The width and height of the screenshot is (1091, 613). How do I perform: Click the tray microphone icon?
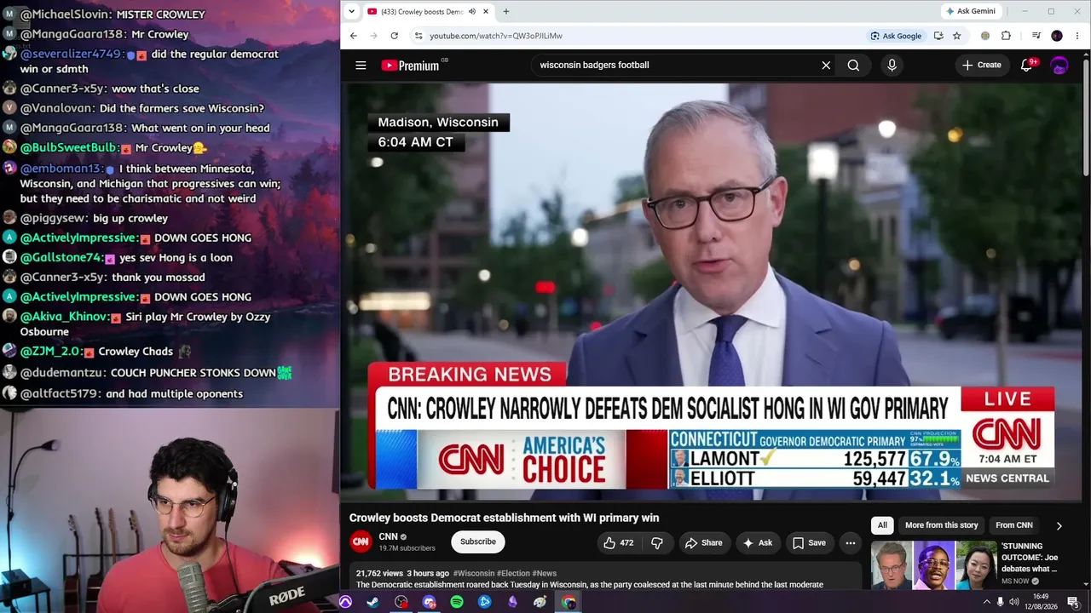1000,602
